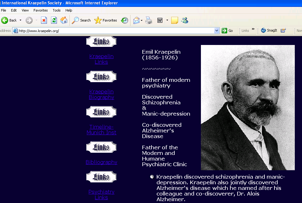Expand the Edit-with dropdown arrow
Viewport: 302px width, 203px height.
(x=167, y=20)
